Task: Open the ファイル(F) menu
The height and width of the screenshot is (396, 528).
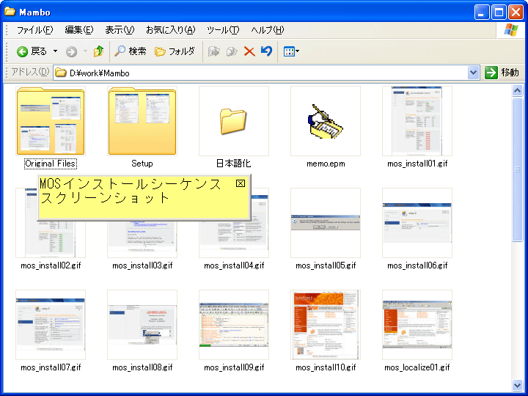Action: (34, 30)
